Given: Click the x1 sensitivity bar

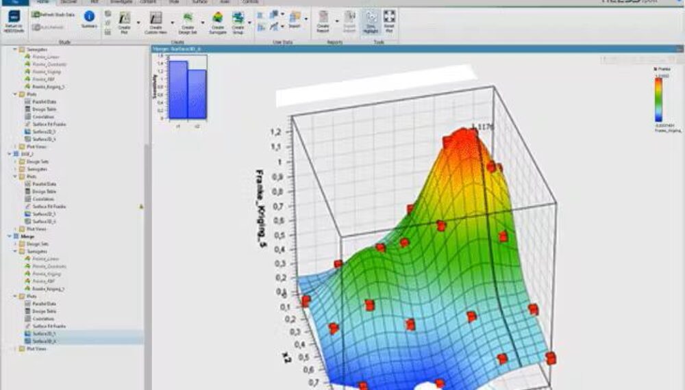Looking at the screenshot, I should [x=178, y=90].
